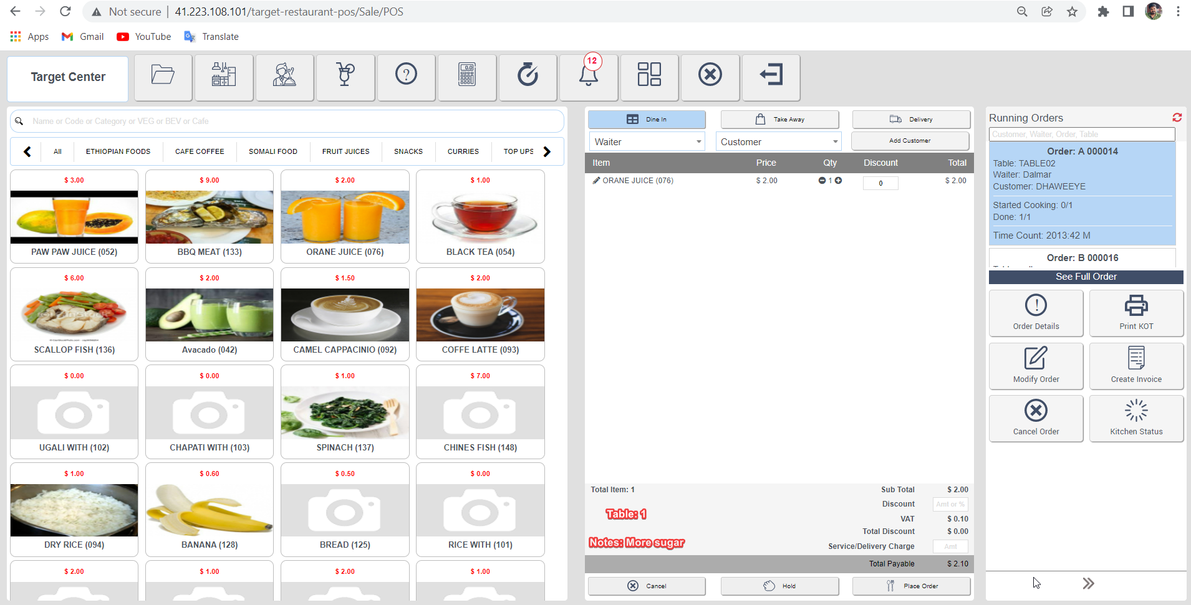Add BBQ MEAT (133) to order
Screen dimensions: 1191x605
(210, 216)
